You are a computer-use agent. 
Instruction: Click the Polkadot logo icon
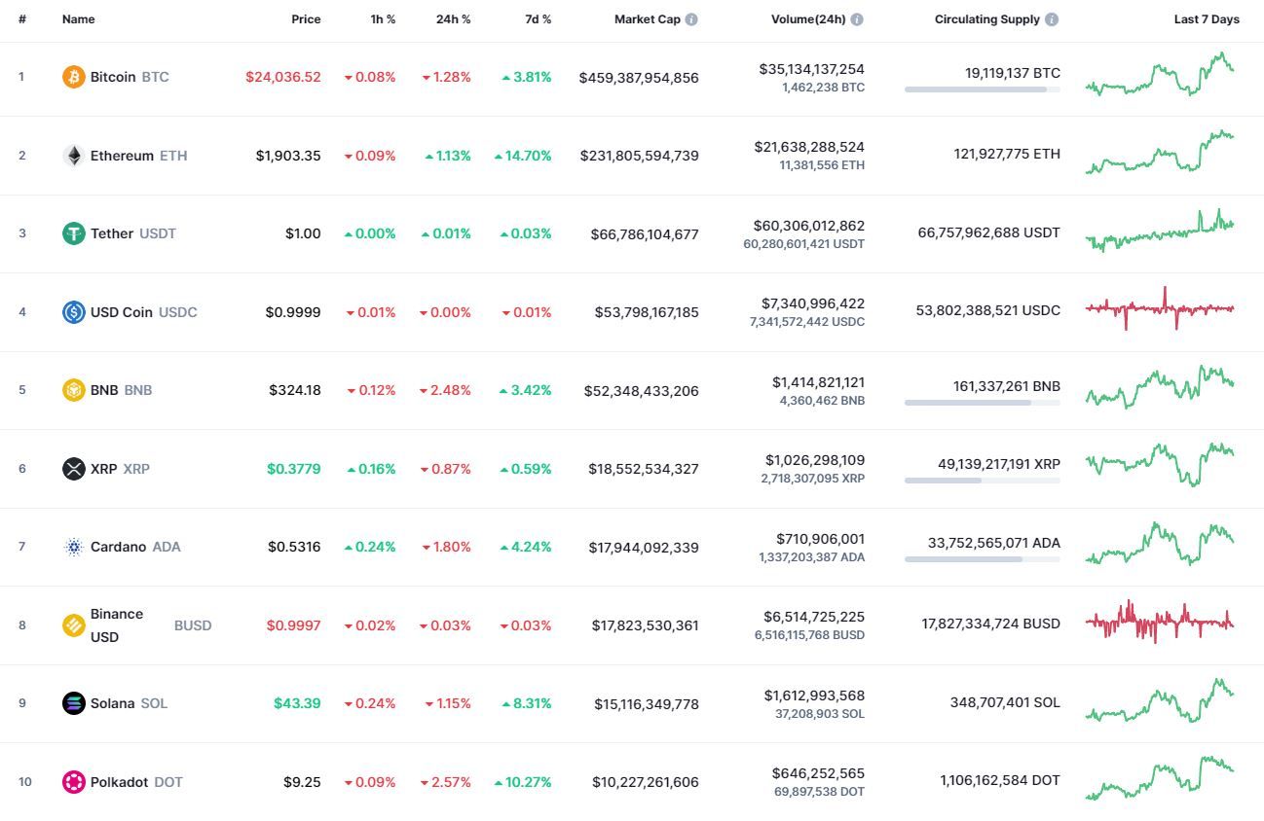[74, 782]
